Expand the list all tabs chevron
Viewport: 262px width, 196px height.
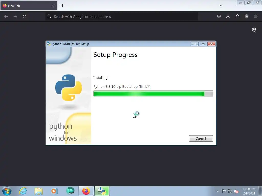click(x=221, y=6)
